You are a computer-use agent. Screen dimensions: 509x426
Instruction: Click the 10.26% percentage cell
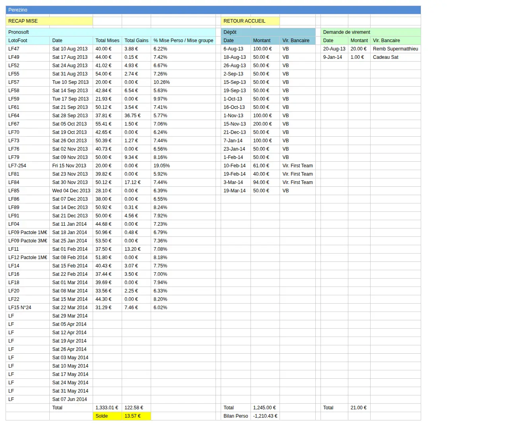183,82
